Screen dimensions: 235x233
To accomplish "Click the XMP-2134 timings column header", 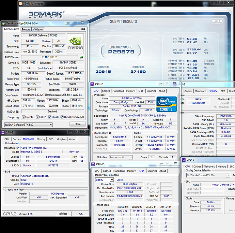I will click(165, 207).
